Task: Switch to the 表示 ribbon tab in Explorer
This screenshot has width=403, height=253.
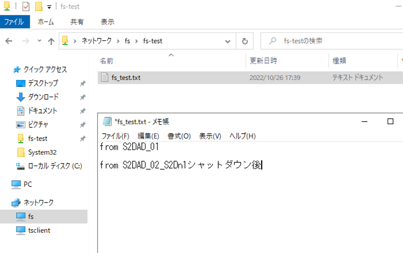Action: (x=107, y=22)
